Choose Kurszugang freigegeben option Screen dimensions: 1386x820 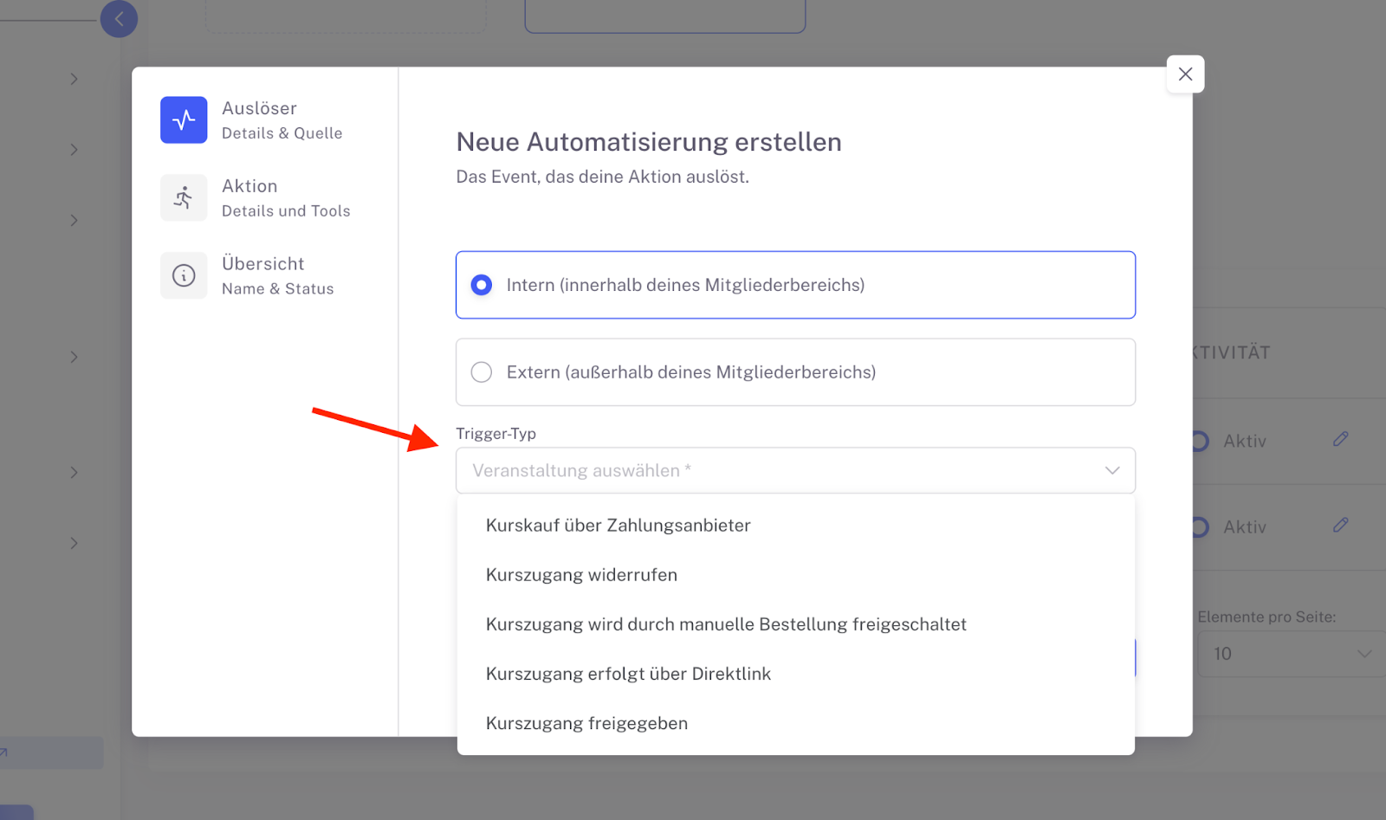point(795,723)
